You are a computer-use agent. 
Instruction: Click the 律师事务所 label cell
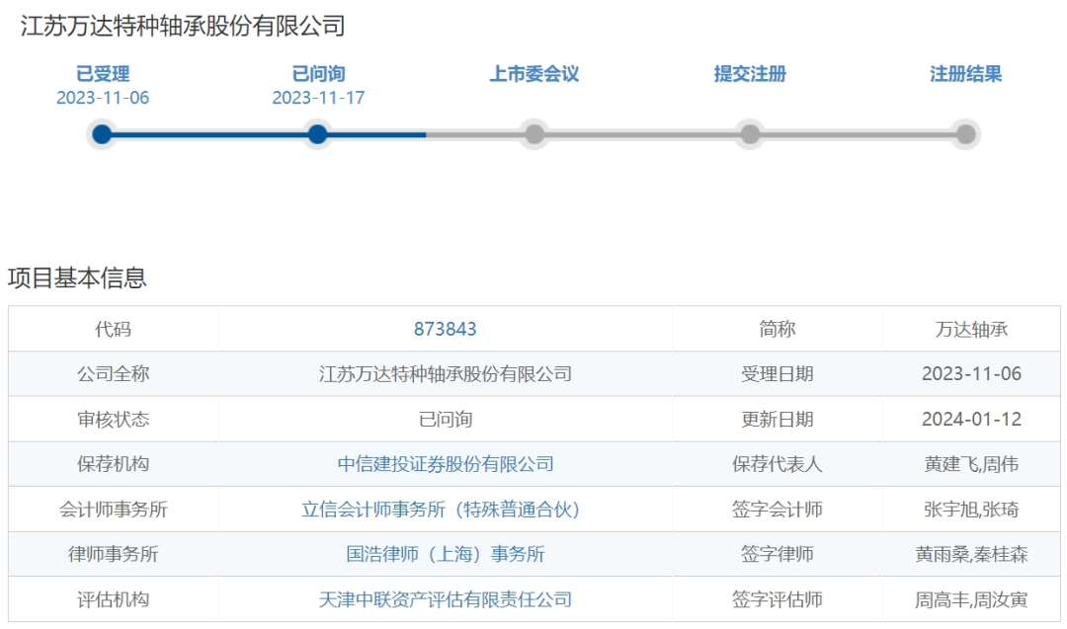pyautogui.click(x=113, y=554)
